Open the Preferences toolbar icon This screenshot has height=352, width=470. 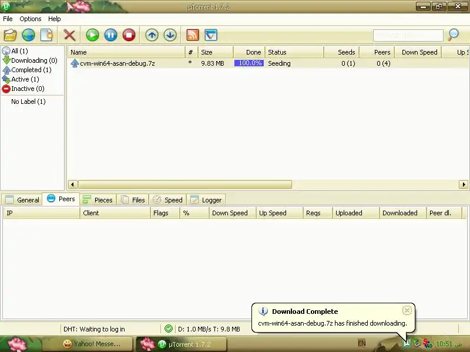click(x=211, y=35)
